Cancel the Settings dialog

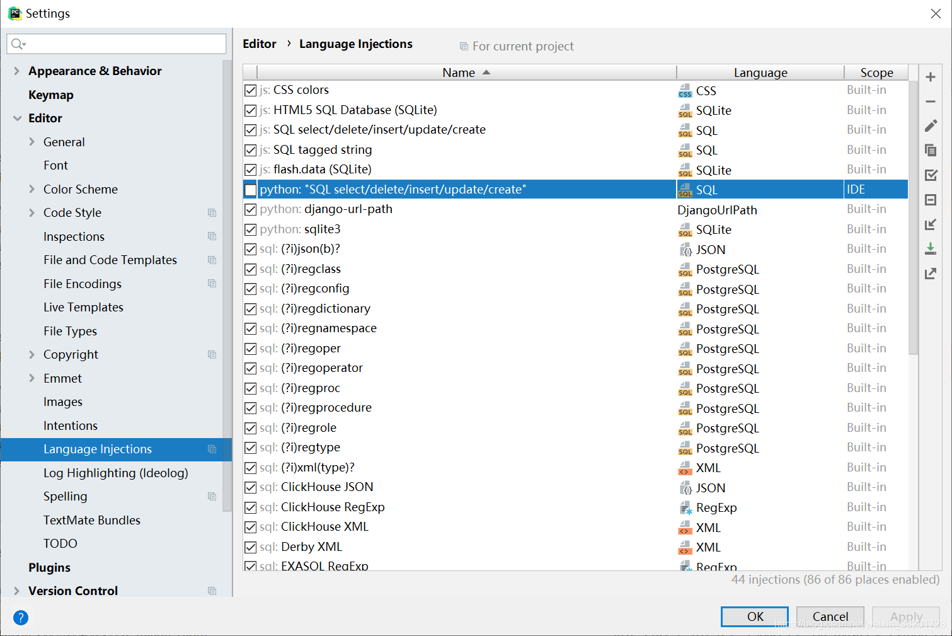(x=830, y=616)
